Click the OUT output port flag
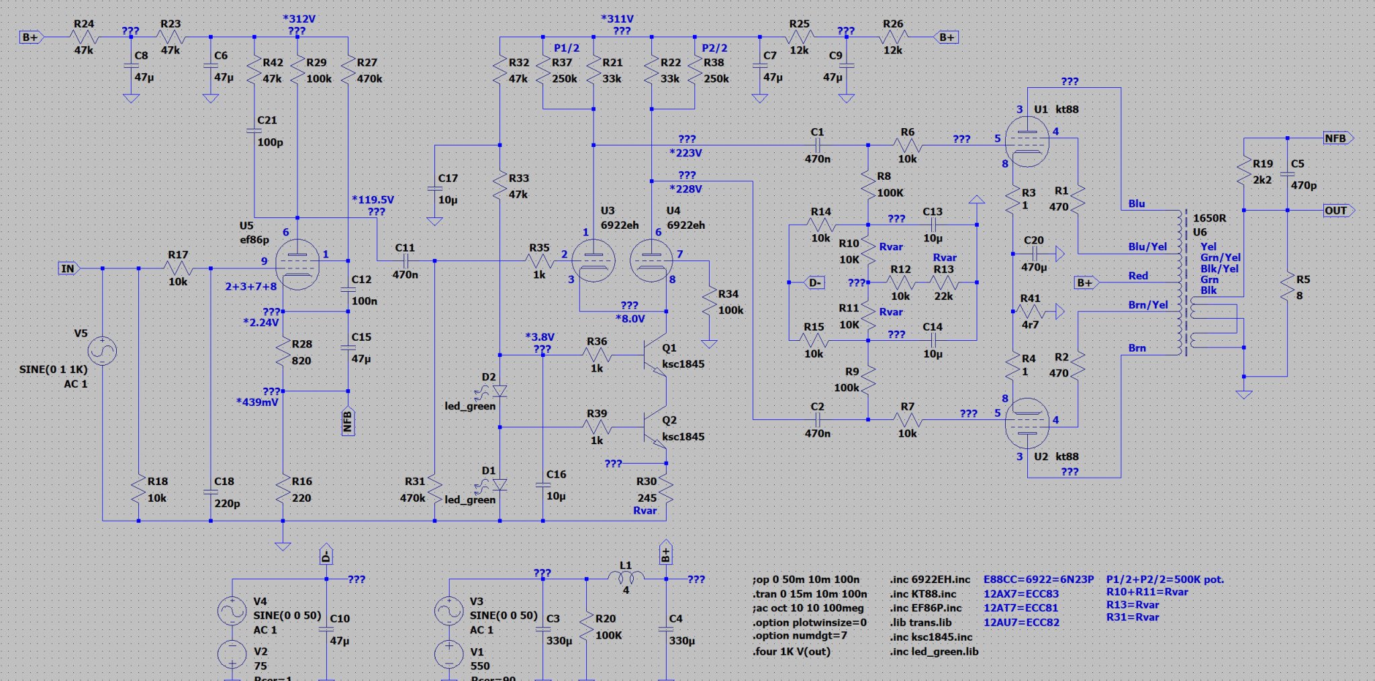The image size is (1375, 681). point(1338,211)
